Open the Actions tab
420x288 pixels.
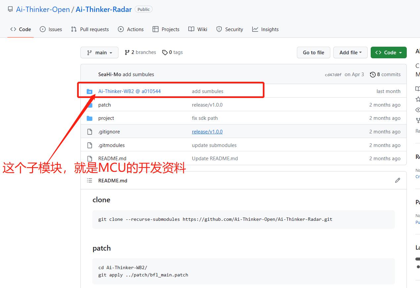tap(131, 29)
